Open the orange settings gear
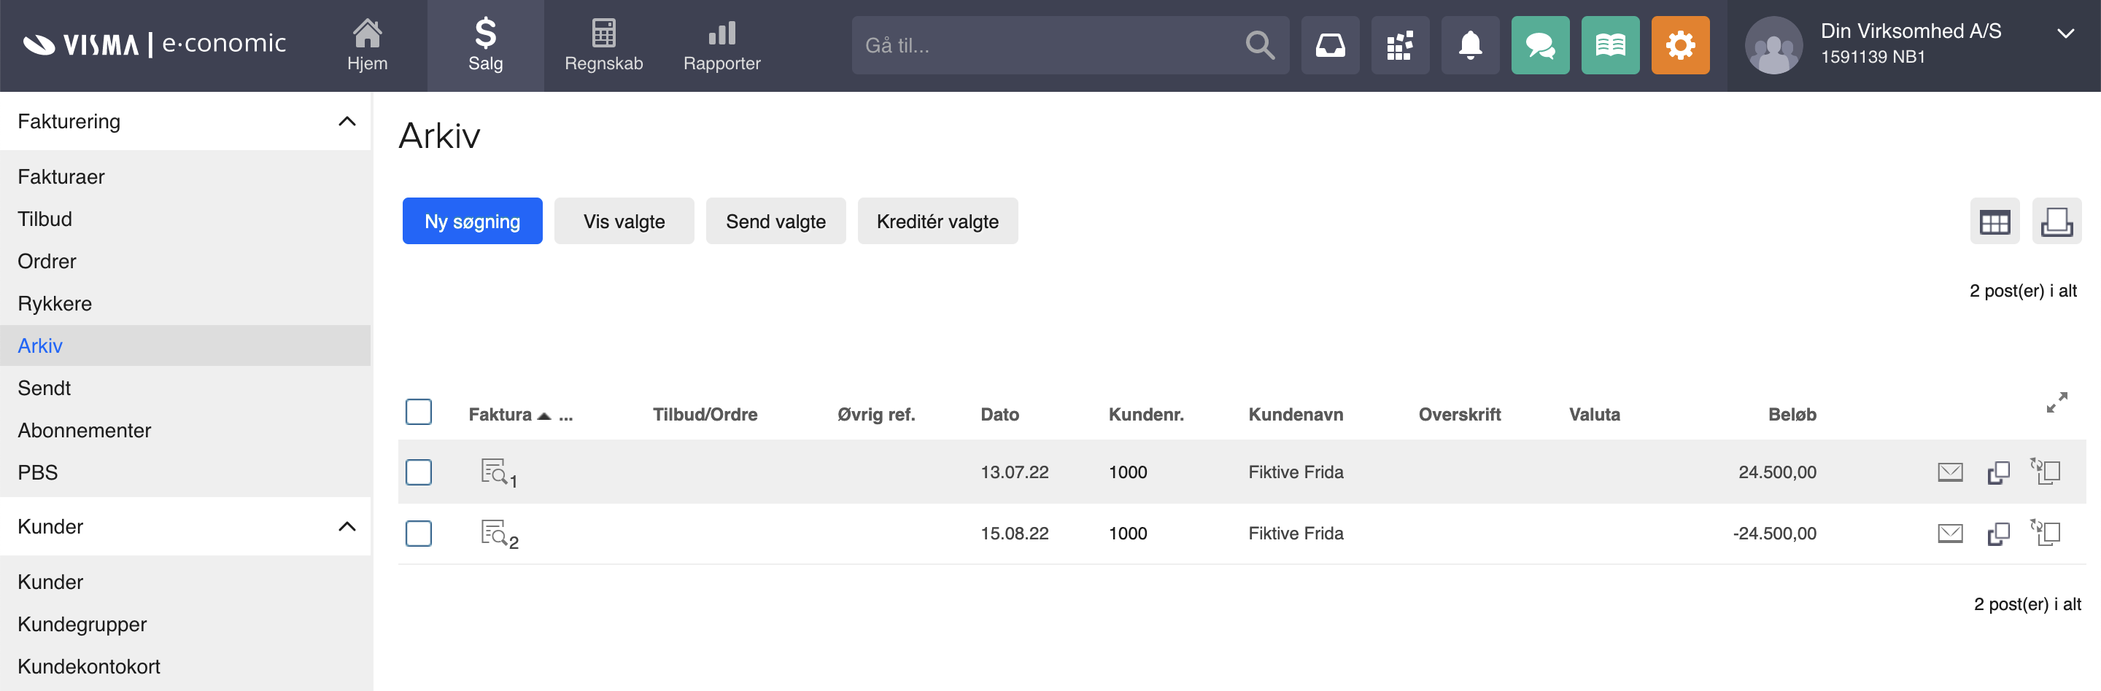The image size is (2101, 691). [x=1679, y=46]
